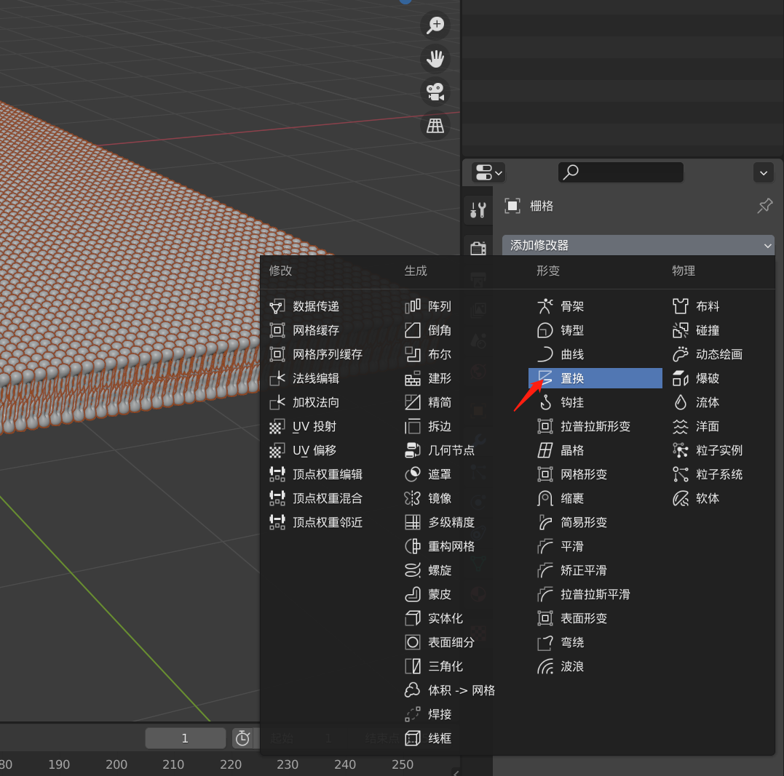
Task: Click the 表面细分 modifier icon
Action: pos(413,642)
